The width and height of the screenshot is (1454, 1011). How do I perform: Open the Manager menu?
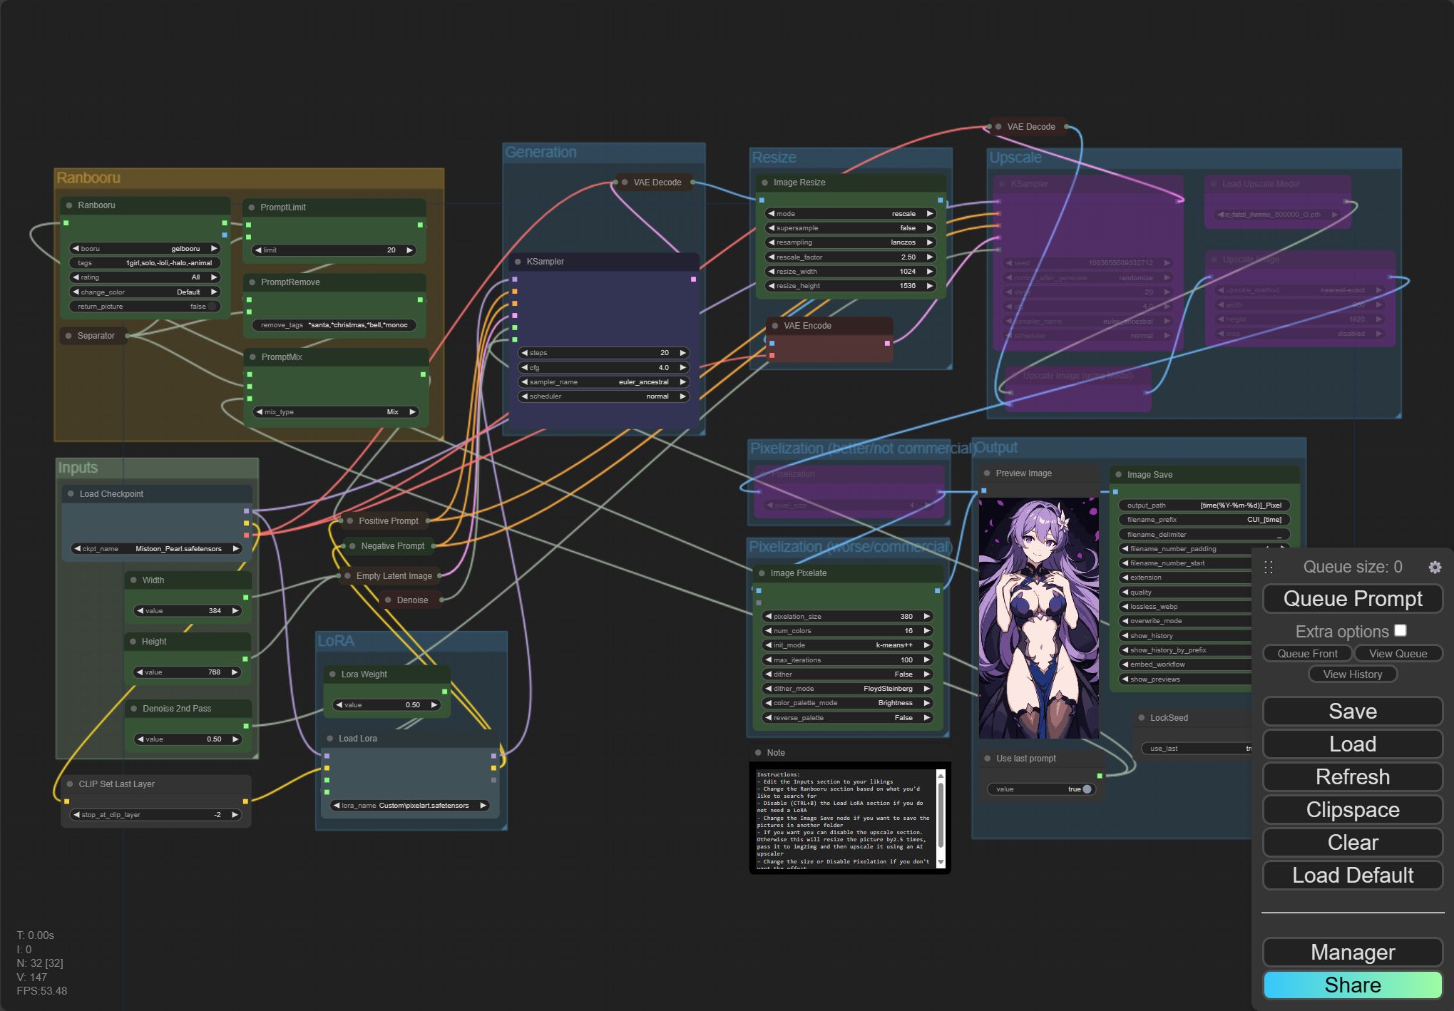click(1353, 952)
